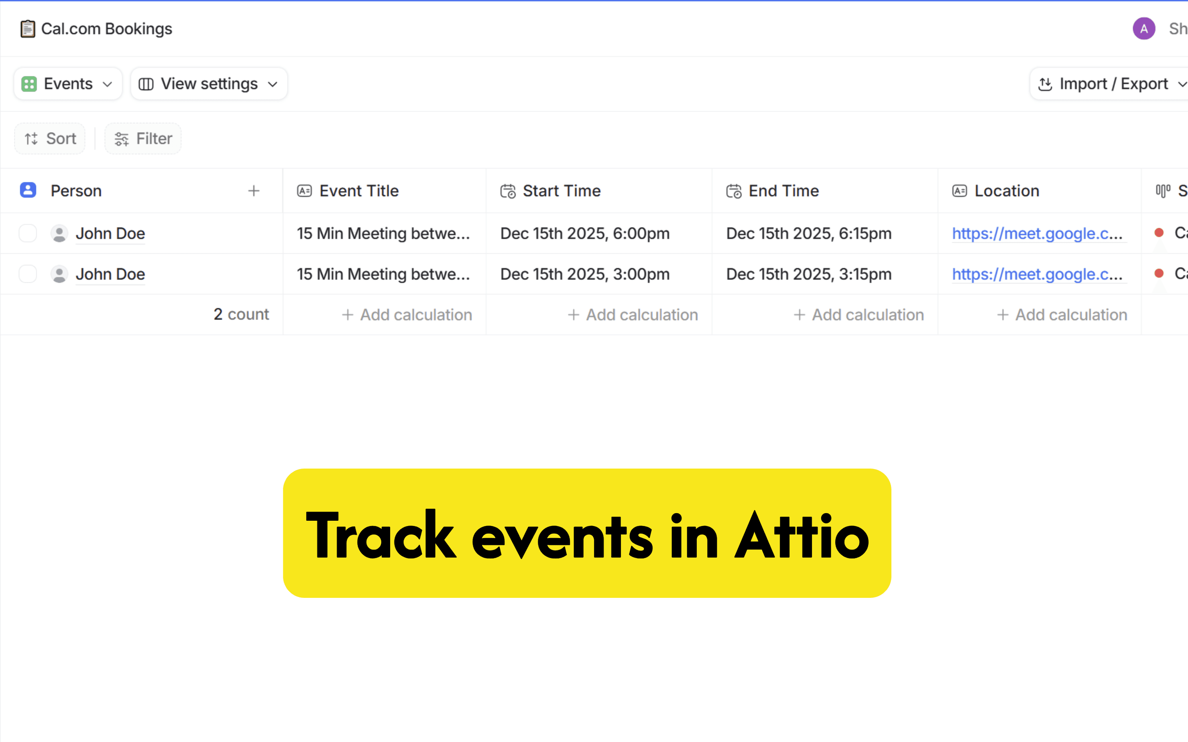1188x742 pixels.
Task: Open the first John Doe record
Action: [110, 234]
